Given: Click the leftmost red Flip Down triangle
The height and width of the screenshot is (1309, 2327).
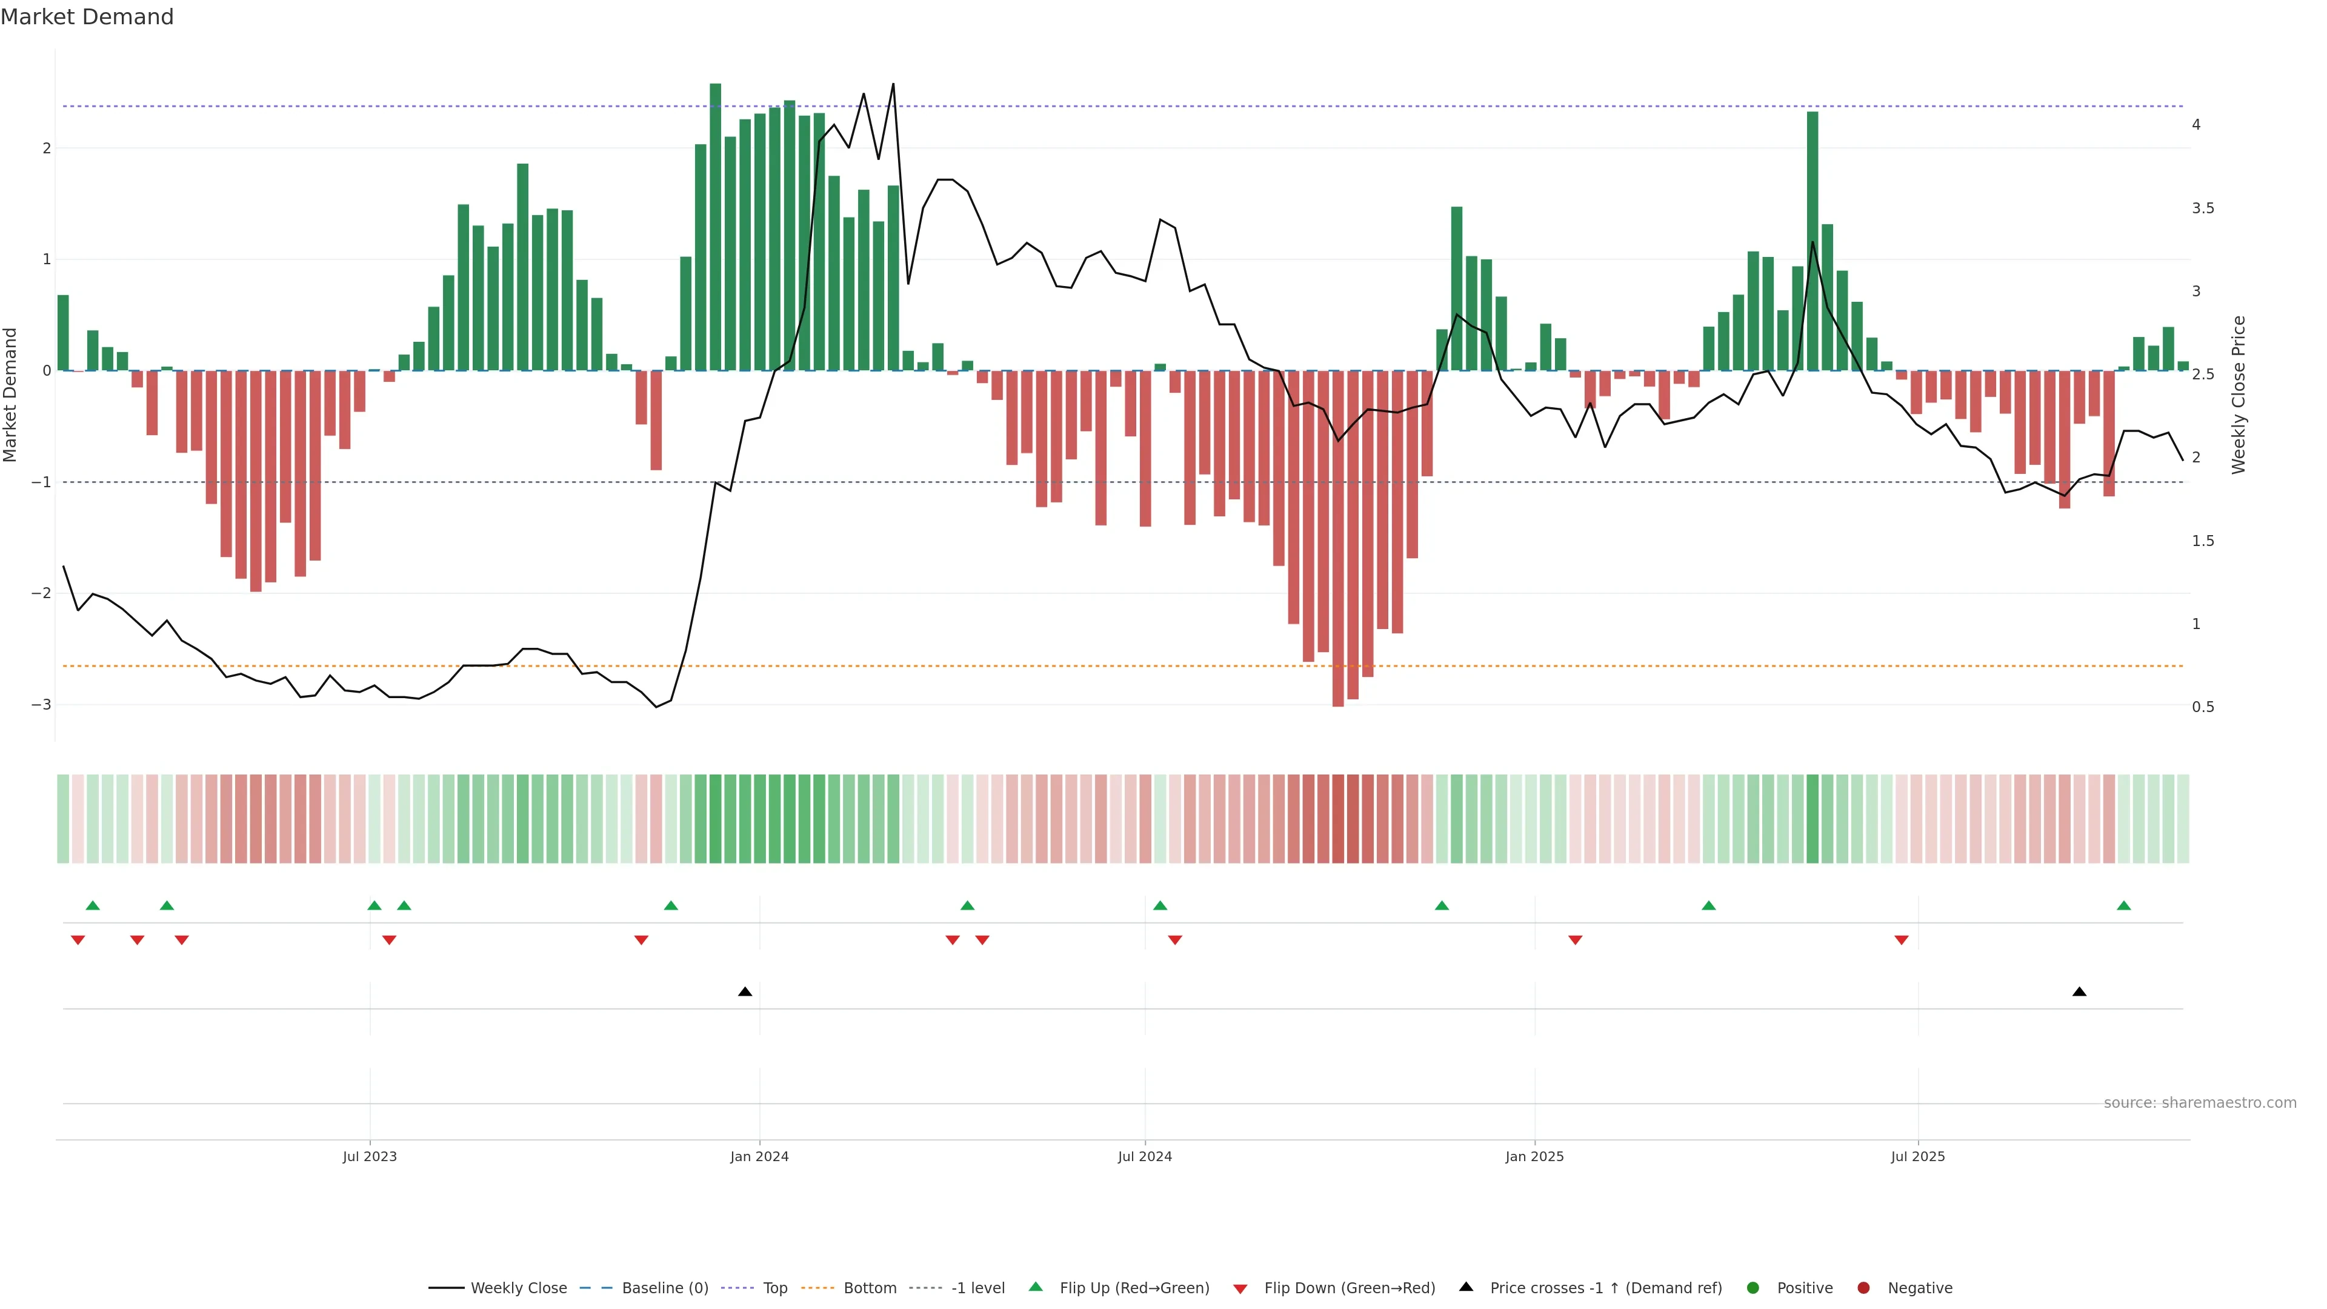Looking at the screenshot, I should [x=78, y=941].
